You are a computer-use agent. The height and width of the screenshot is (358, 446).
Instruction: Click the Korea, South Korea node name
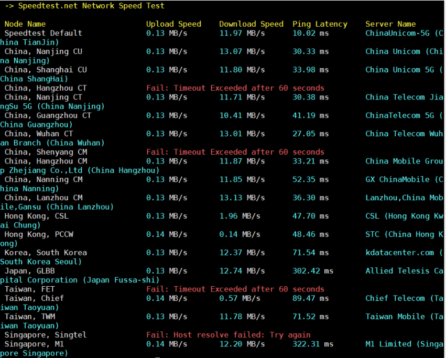click(46, 253)
